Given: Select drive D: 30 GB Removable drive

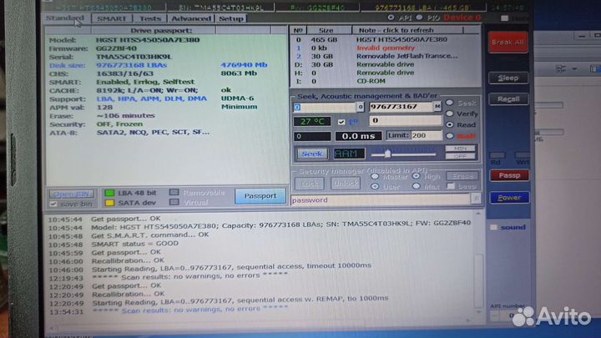Looking at the screenshot, I should [385, 64].
